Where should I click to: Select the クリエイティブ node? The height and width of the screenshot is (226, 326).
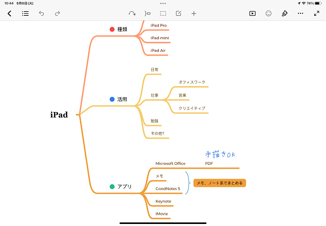click(x=192, y=108)
